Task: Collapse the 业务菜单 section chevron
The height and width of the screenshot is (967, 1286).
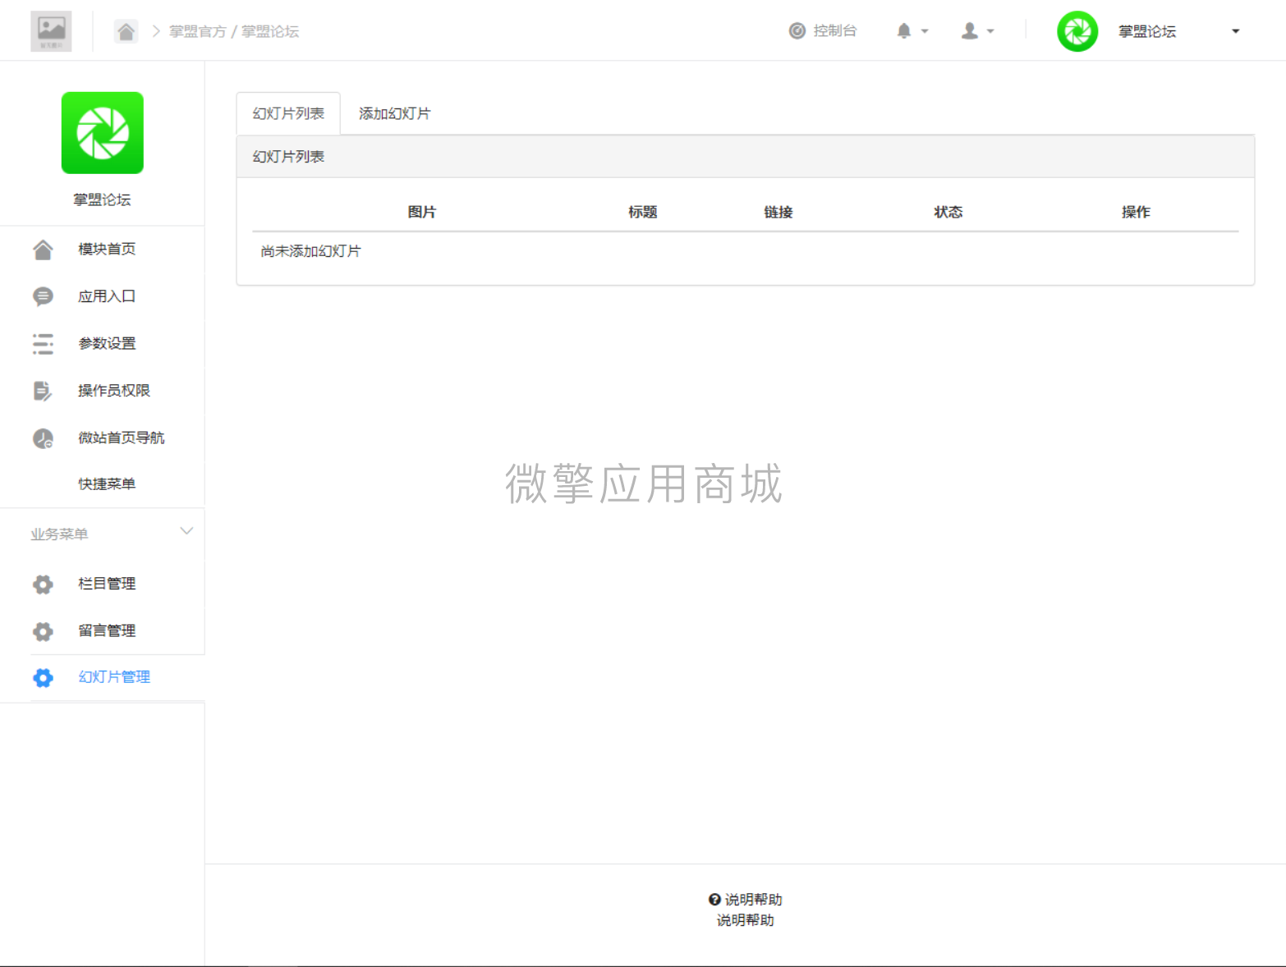Action: (x=186, y=531)
